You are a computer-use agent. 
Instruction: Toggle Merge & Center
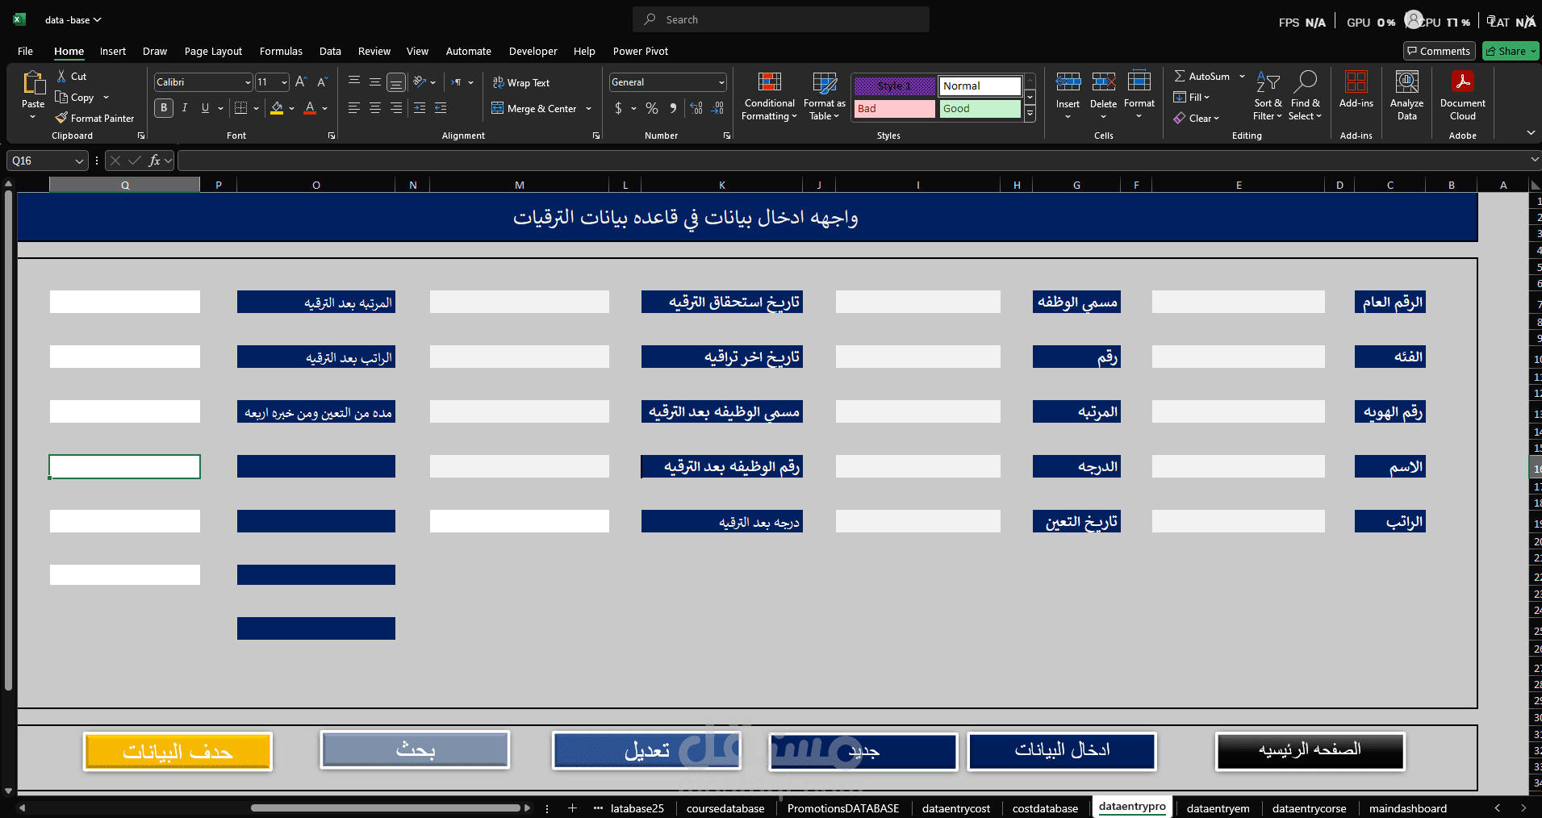pyautogui.click(x=535, y=108)
